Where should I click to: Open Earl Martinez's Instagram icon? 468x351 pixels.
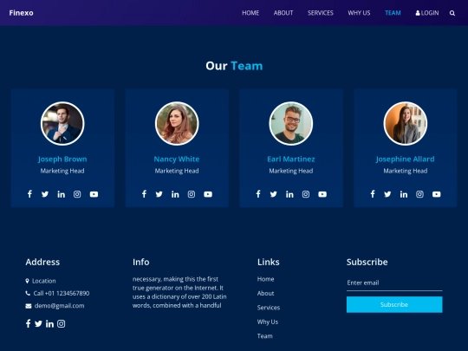[x=306, y=194]
